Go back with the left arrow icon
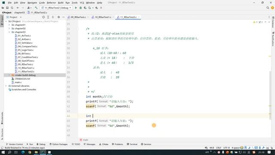This screenshot has width=275, height=155. point(18,8)
